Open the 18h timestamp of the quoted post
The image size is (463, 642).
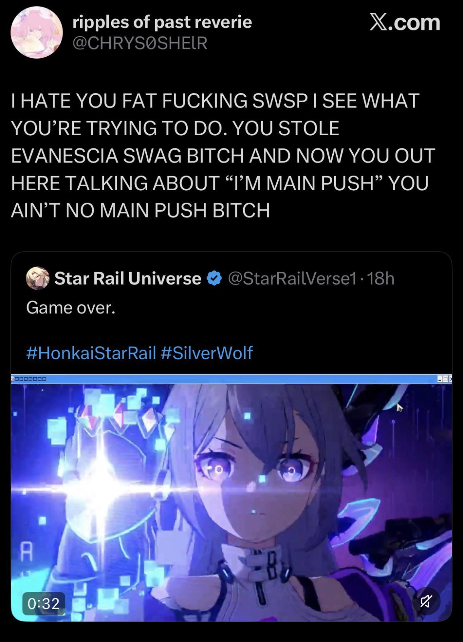[381, 278]
